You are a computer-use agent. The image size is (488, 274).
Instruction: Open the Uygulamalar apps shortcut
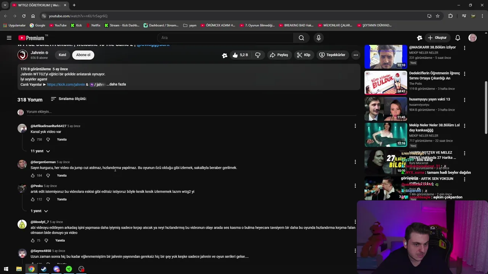click(x=14, y=25)
